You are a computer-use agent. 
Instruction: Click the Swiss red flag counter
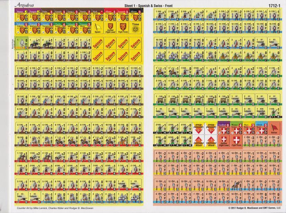pyautogui.click(x=274, y=128)
